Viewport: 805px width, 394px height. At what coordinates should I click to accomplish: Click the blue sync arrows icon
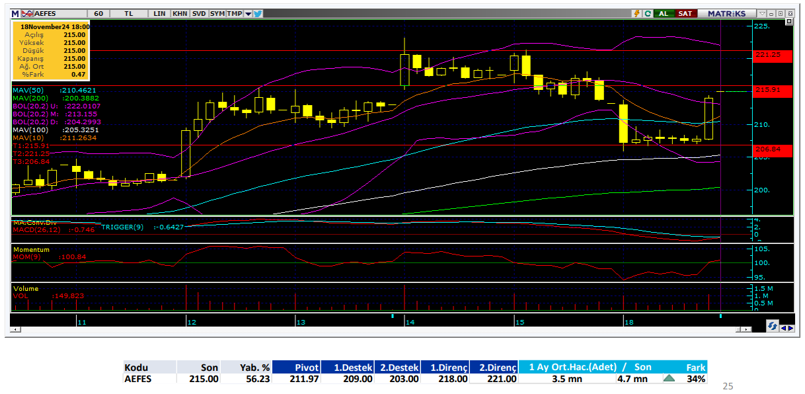(772, 327)
